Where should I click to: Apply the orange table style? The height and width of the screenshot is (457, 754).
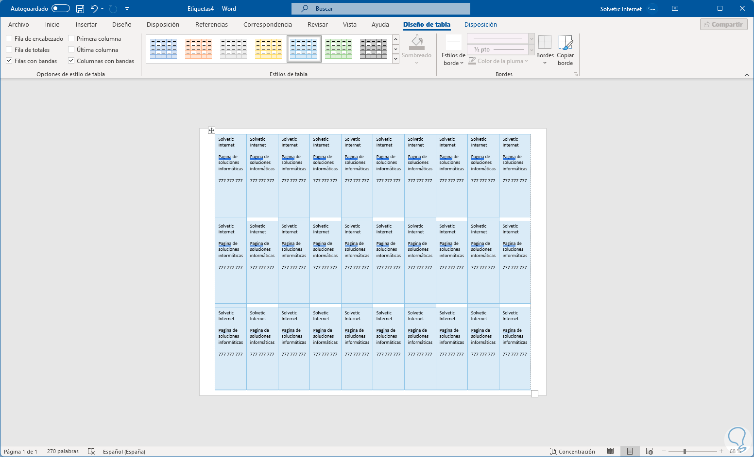coord(199,49)
